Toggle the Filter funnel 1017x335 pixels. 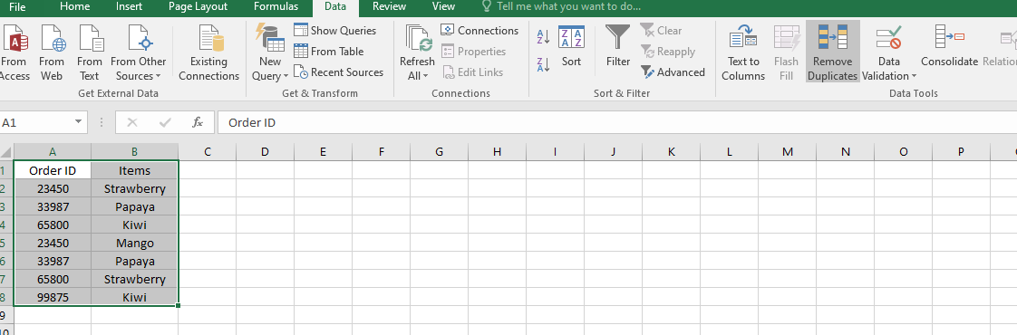pos(618,47)
